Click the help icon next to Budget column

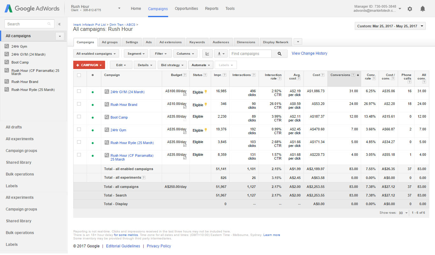(x=185, y=75)
